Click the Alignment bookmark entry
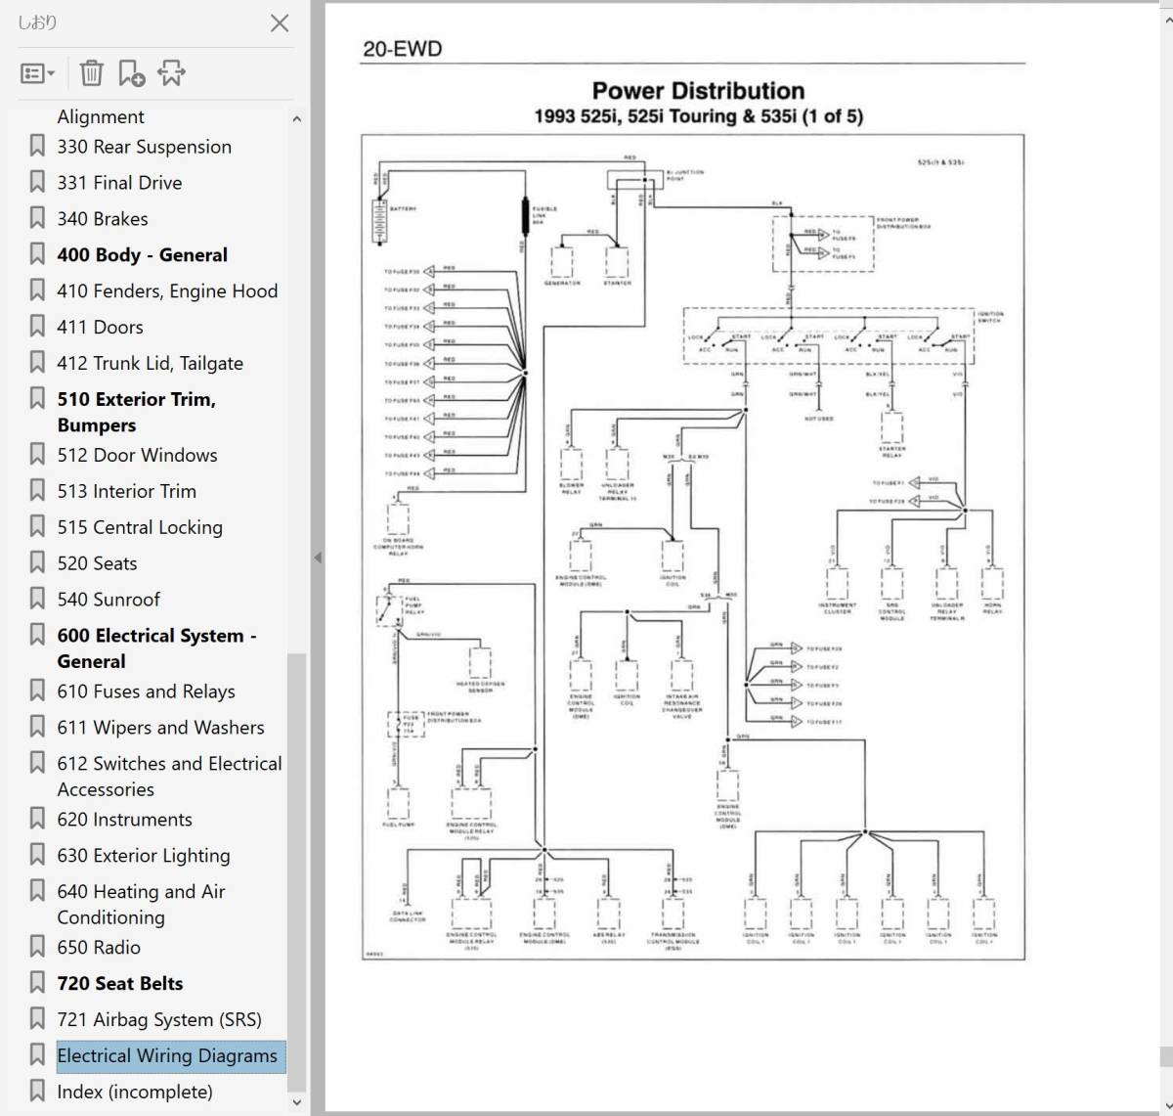 (x=101, y=117)
